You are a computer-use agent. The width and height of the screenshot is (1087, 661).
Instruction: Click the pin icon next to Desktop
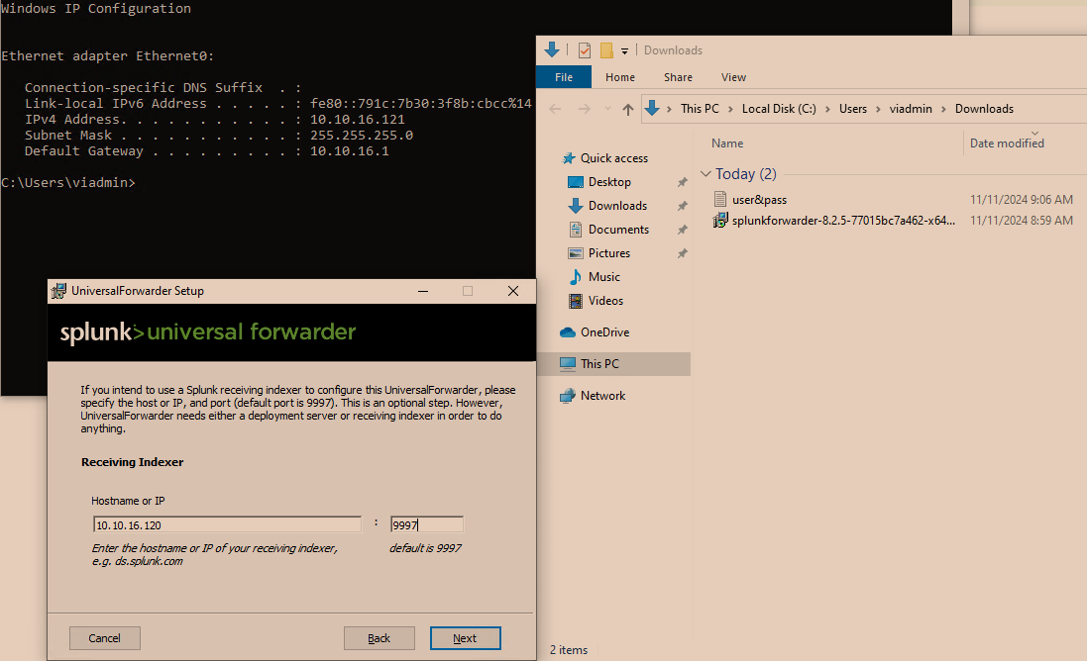[682, 182]
